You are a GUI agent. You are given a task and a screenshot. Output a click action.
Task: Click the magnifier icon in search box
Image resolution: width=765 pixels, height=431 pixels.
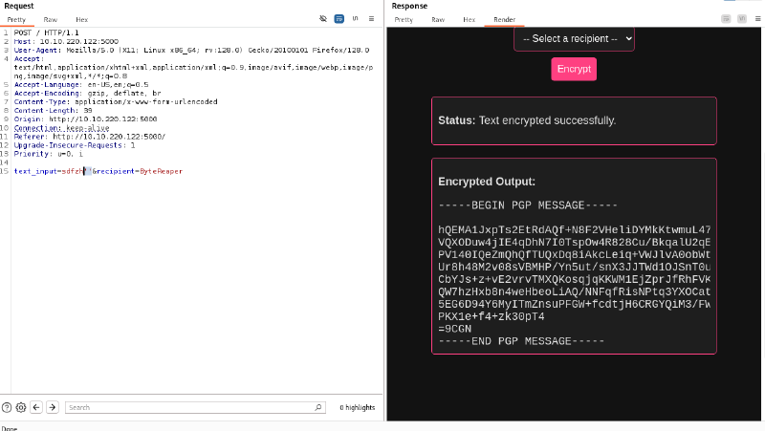tap(318, 407)
